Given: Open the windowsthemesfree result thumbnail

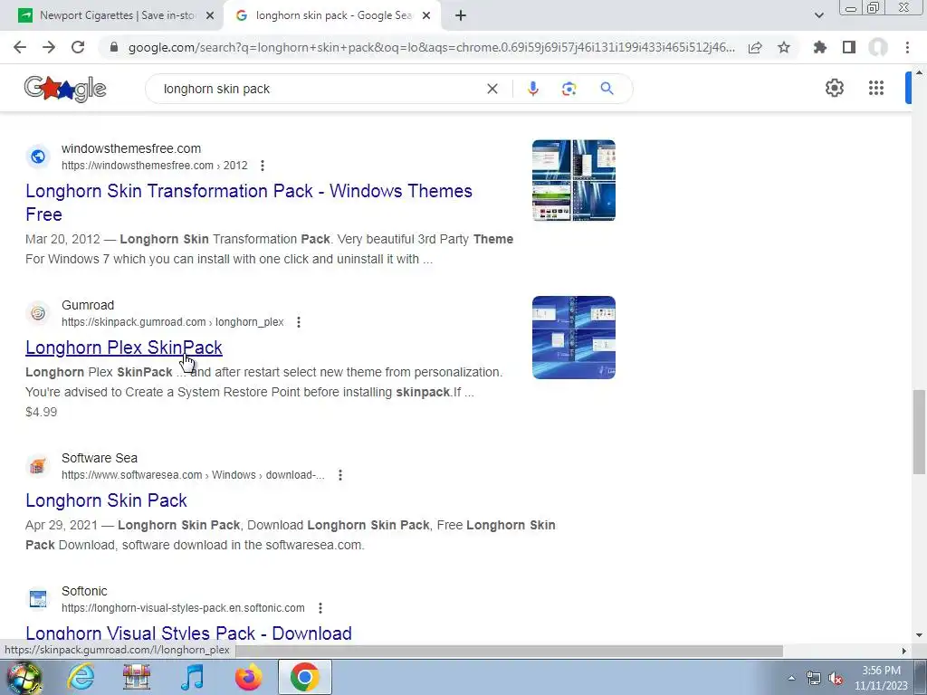Looking at the screenshot, I should [573, 180].
